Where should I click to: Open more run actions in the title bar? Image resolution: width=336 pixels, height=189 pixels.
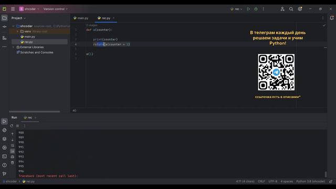264,9
